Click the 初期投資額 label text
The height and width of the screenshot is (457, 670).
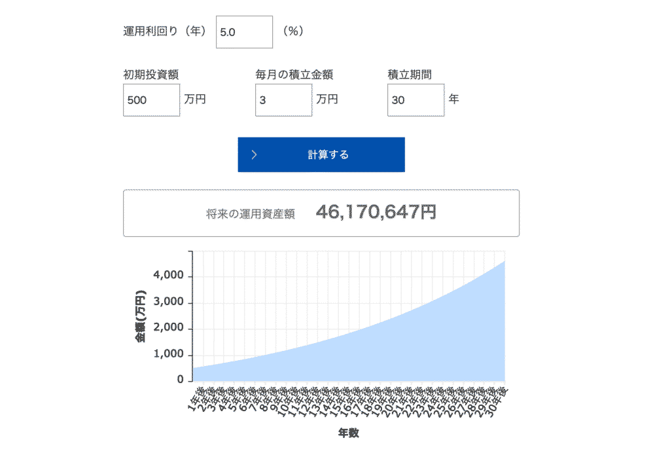(151, 75)
